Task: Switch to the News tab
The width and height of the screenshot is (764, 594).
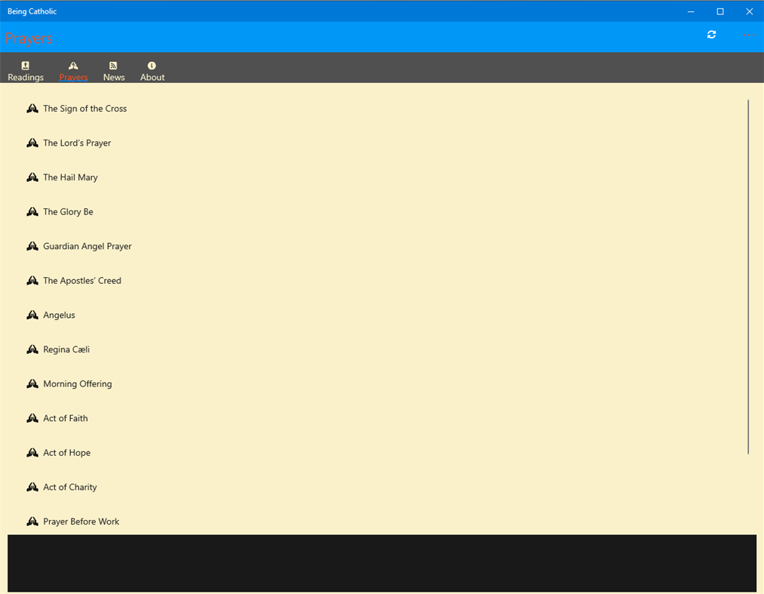Action: tap(113, 70)
